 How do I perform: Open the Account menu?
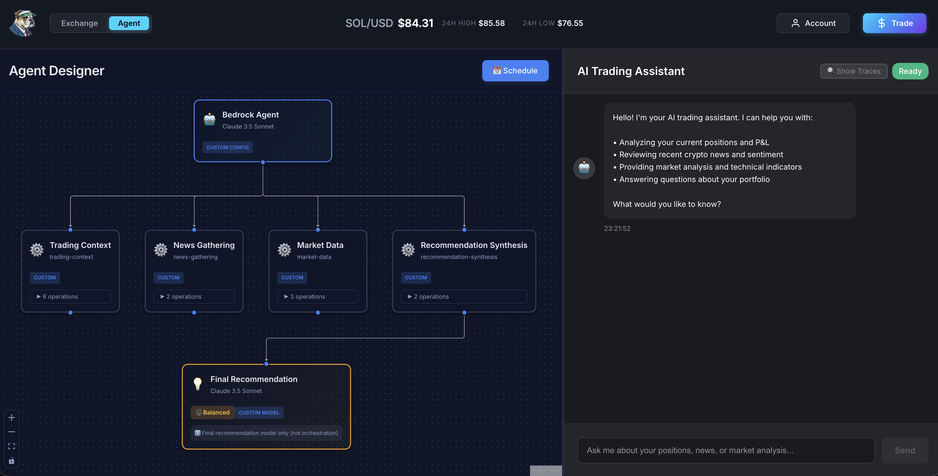[x=813, y=23]
